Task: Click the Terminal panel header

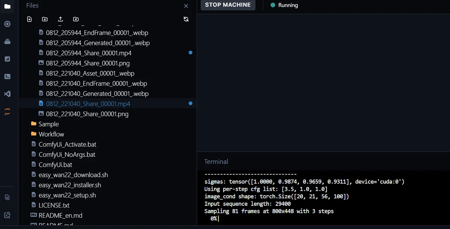Action: click(216, 162)
